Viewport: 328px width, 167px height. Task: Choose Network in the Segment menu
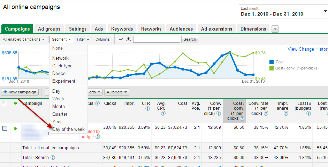click(68, 58)
